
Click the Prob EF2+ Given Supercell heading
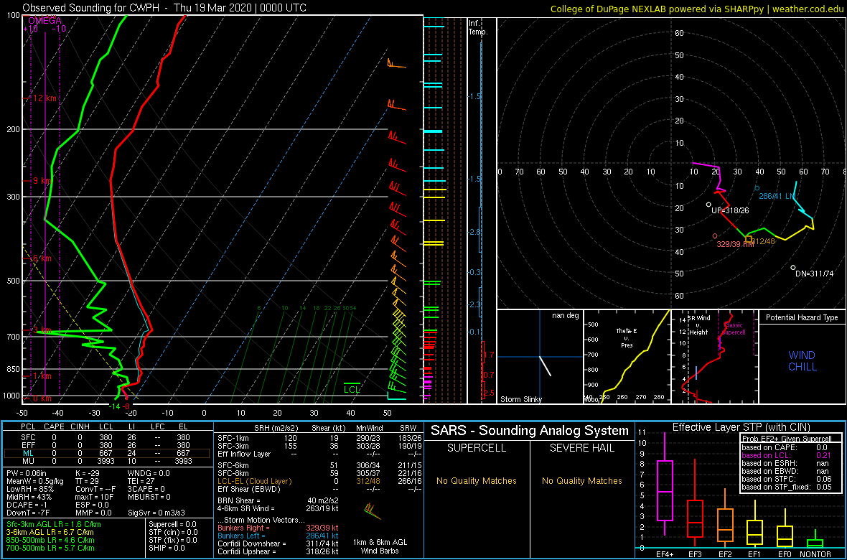(787, 439)
